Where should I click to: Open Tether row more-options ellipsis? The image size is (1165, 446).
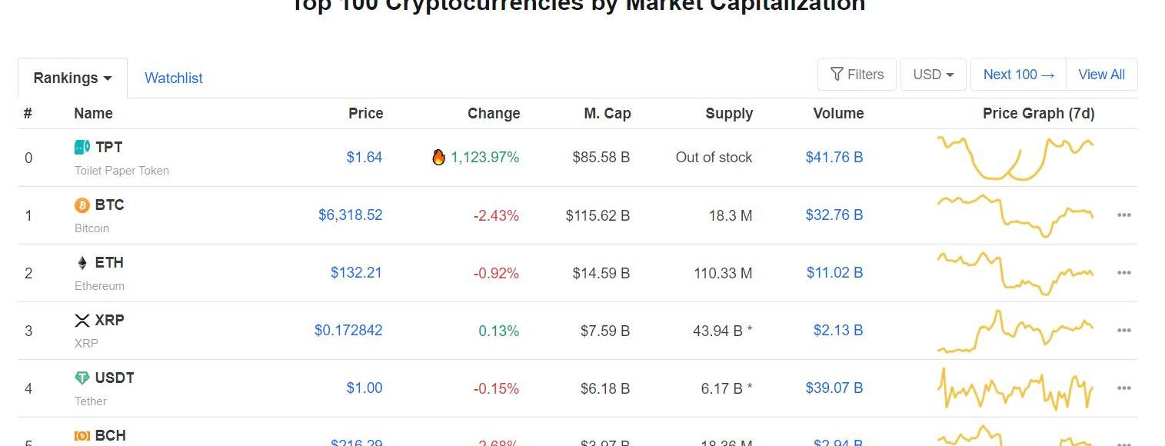(x=1123, y=388)
